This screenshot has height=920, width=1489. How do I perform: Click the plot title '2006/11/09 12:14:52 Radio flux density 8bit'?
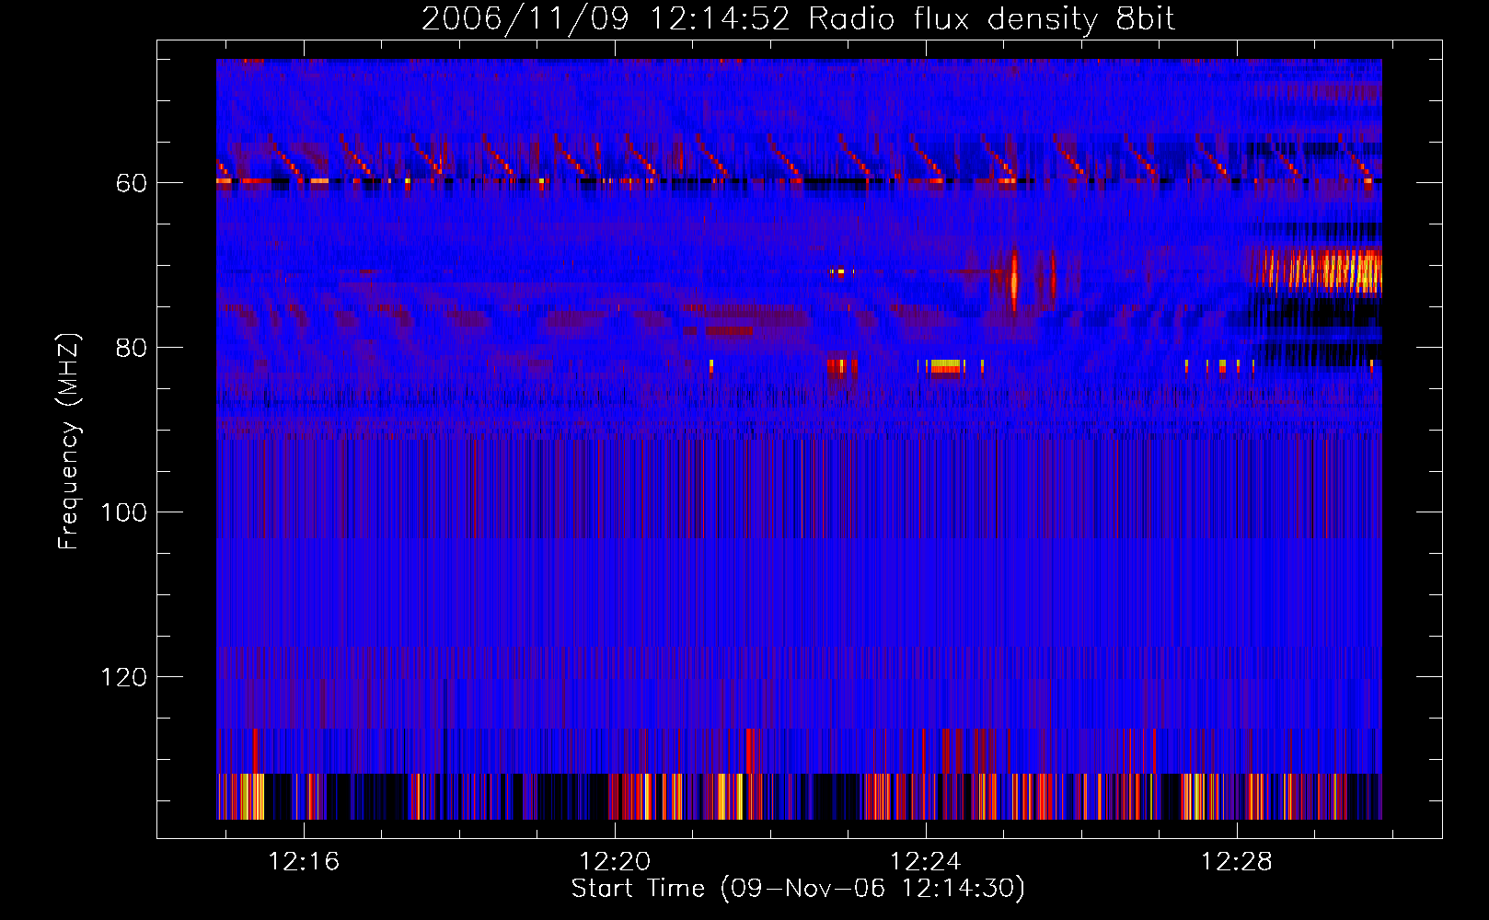(798, 19)
